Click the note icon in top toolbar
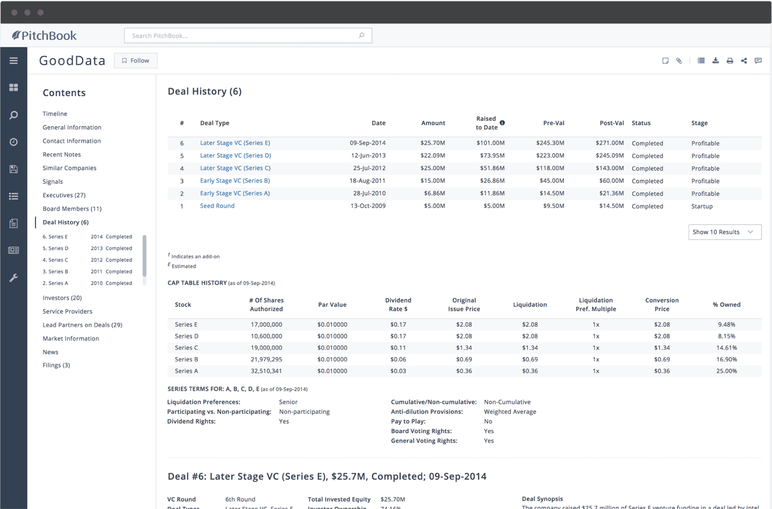 coord(665,61)
